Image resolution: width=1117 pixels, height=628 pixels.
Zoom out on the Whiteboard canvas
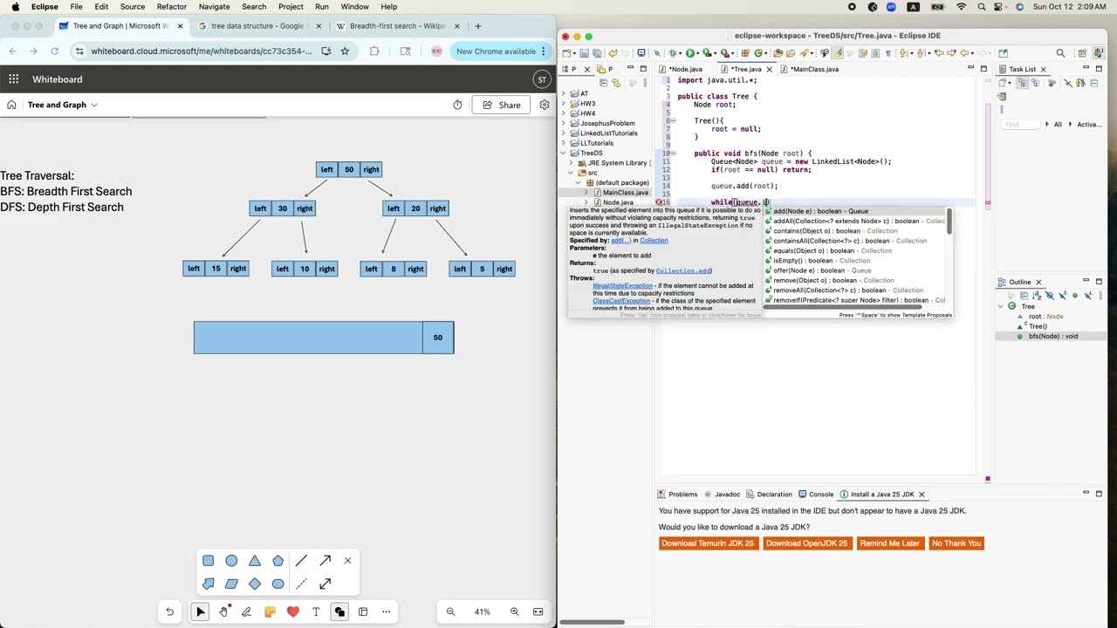[450, 611]
